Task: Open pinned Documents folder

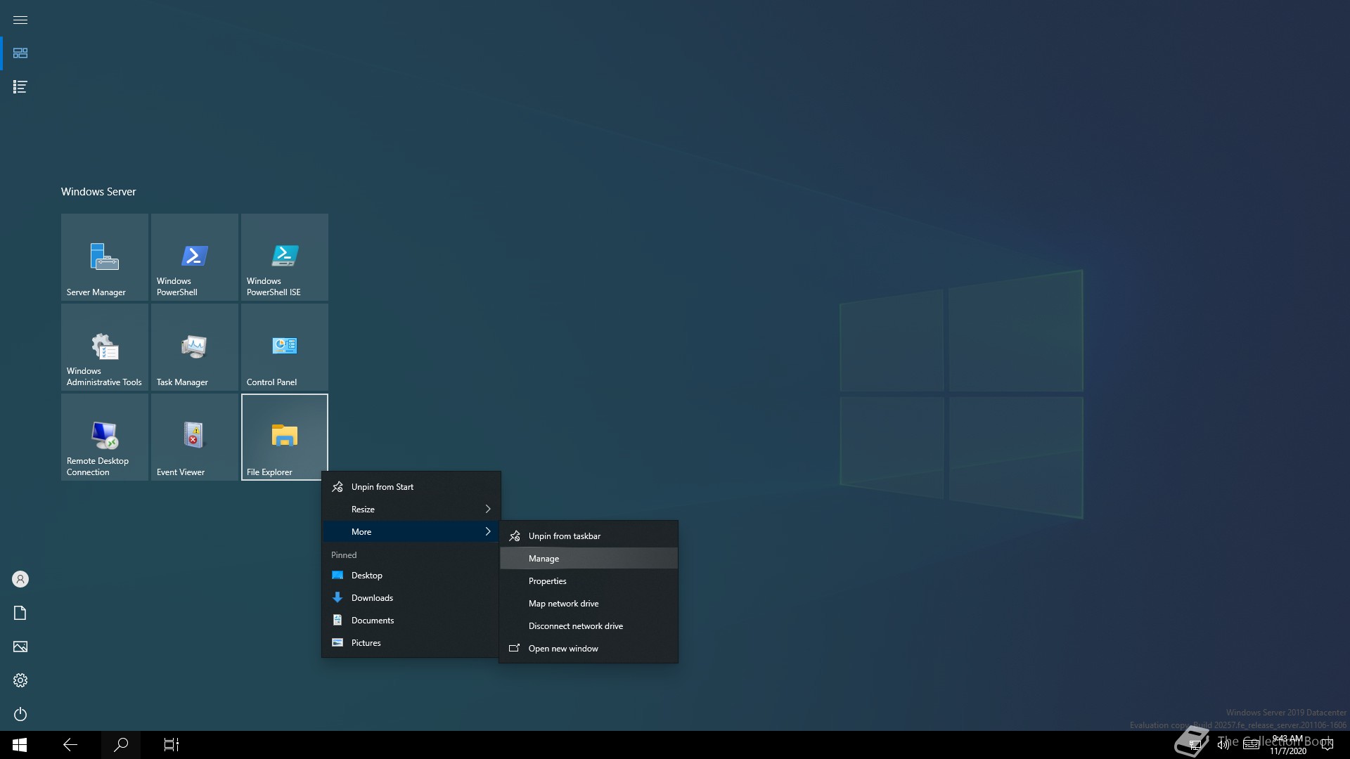Action: [411, 621]
